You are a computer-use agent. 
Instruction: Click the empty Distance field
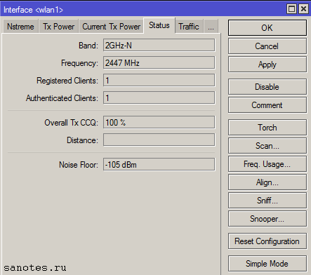point(159,140)
